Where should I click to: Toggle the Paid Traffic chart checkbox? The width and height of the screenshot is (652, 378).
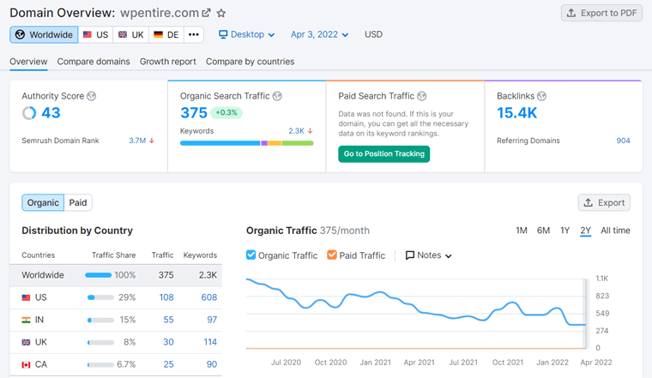click(x=332, y=255)
